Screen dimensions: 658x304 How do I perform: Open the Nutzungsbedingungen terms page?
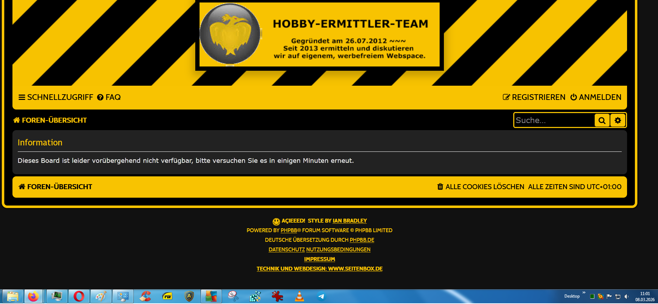tap(338, 250)
